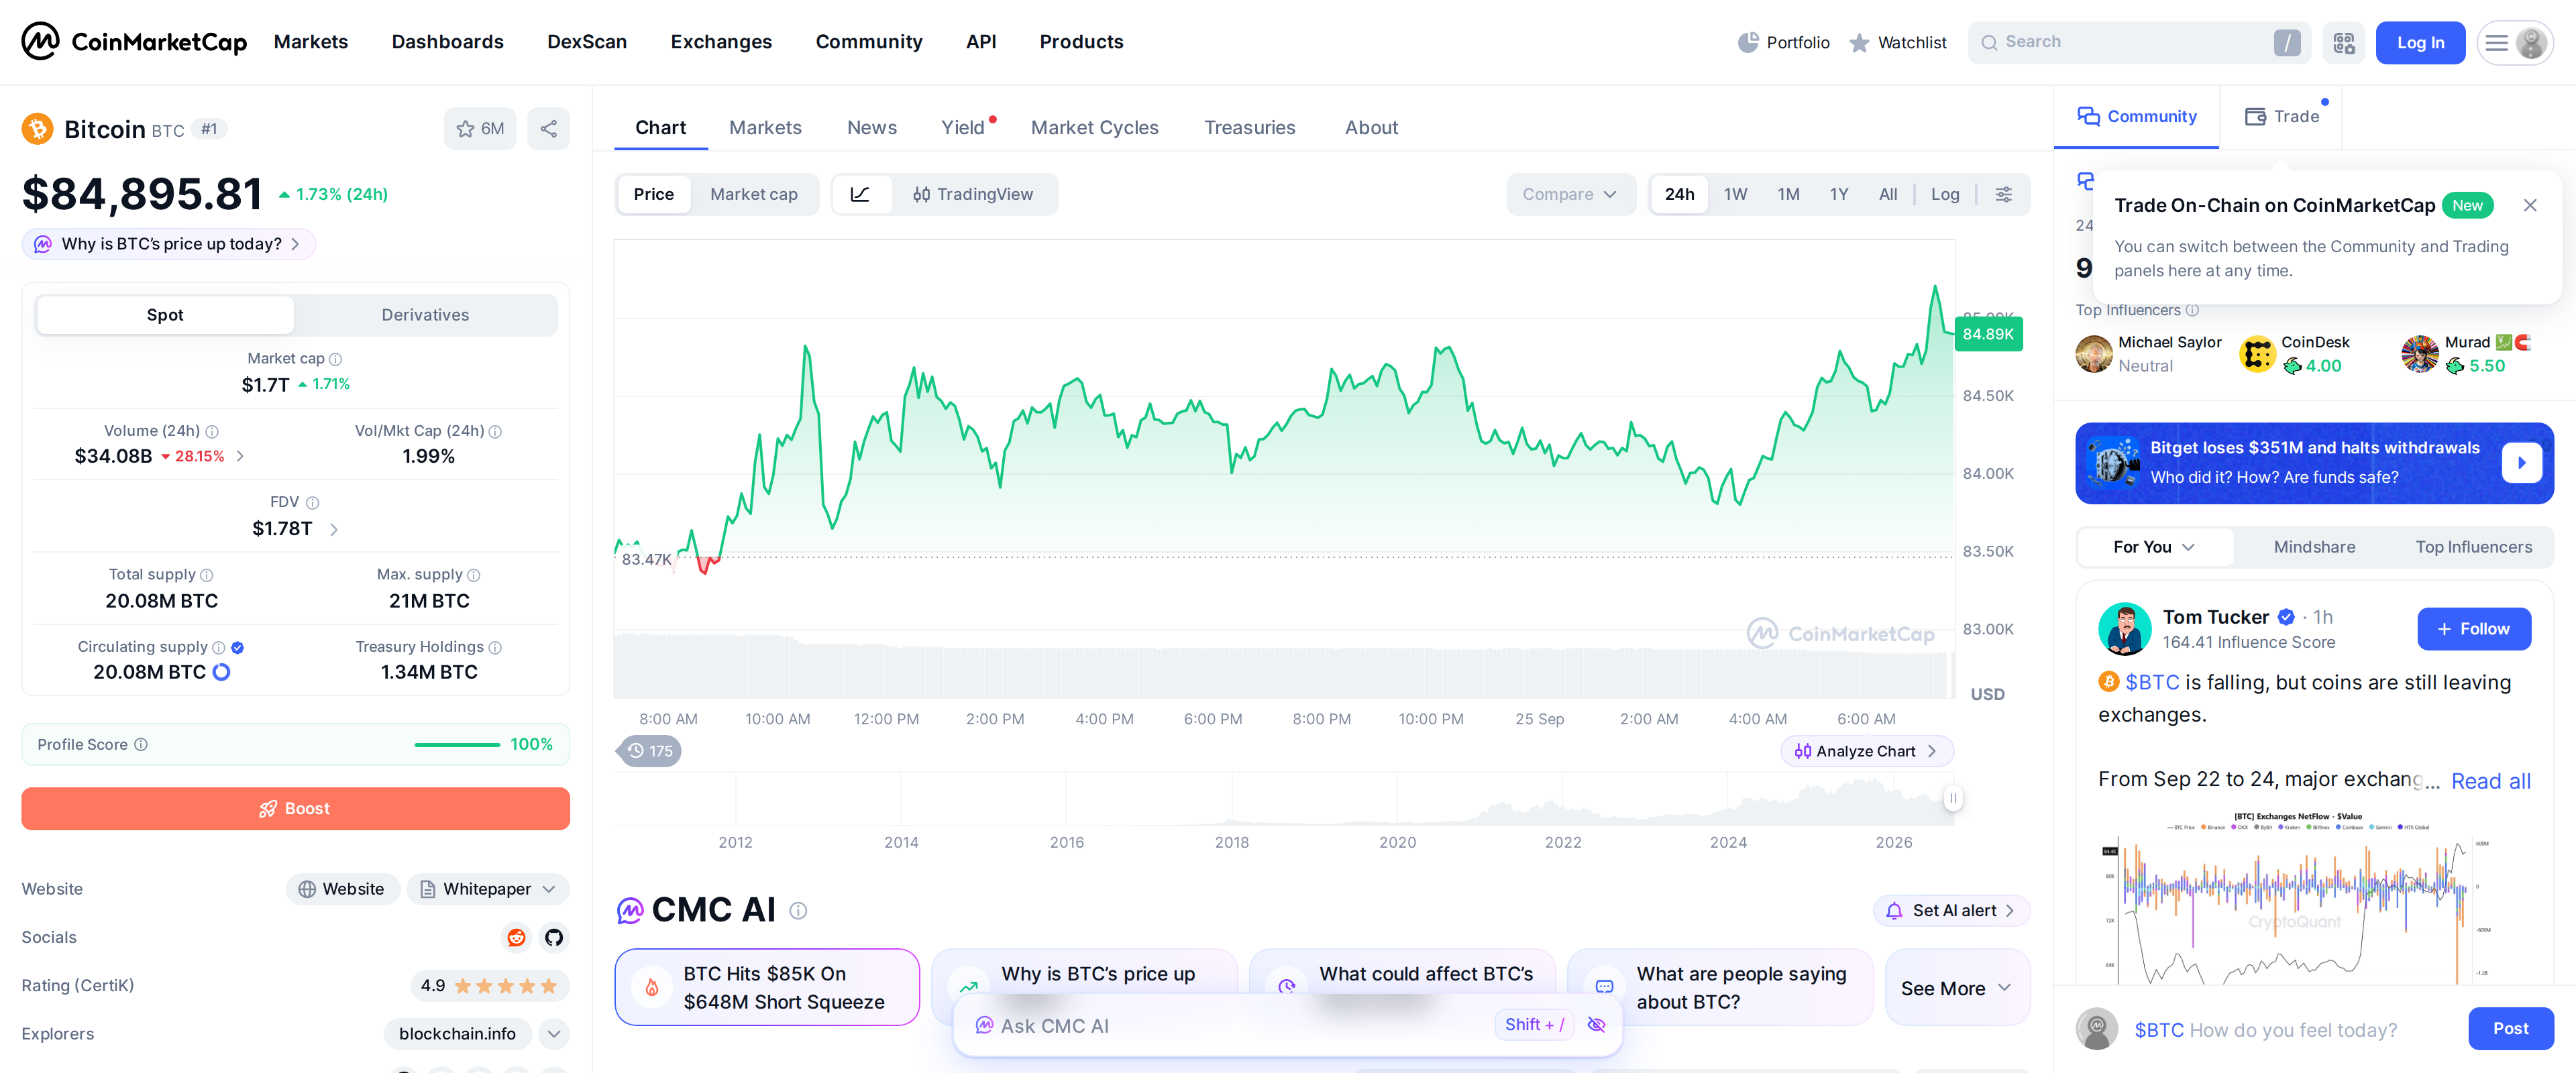The width and height of the screenshot is (2576, 1073).
Task: Toggle the hide Ask CMC AI eye icon
Action: tap(1596, 1024)
